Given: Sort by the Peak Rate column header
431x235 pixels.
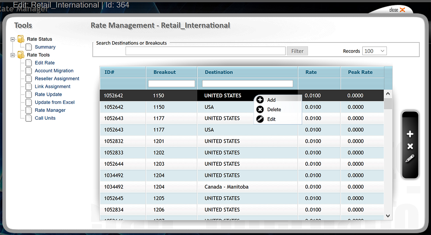Looking at the screenshot, I should pyautogui.click(x=360, y=72).
